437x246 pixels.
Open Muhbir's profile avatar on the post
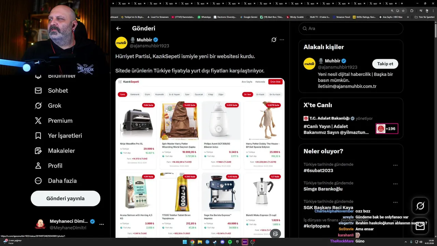[121, 43]
